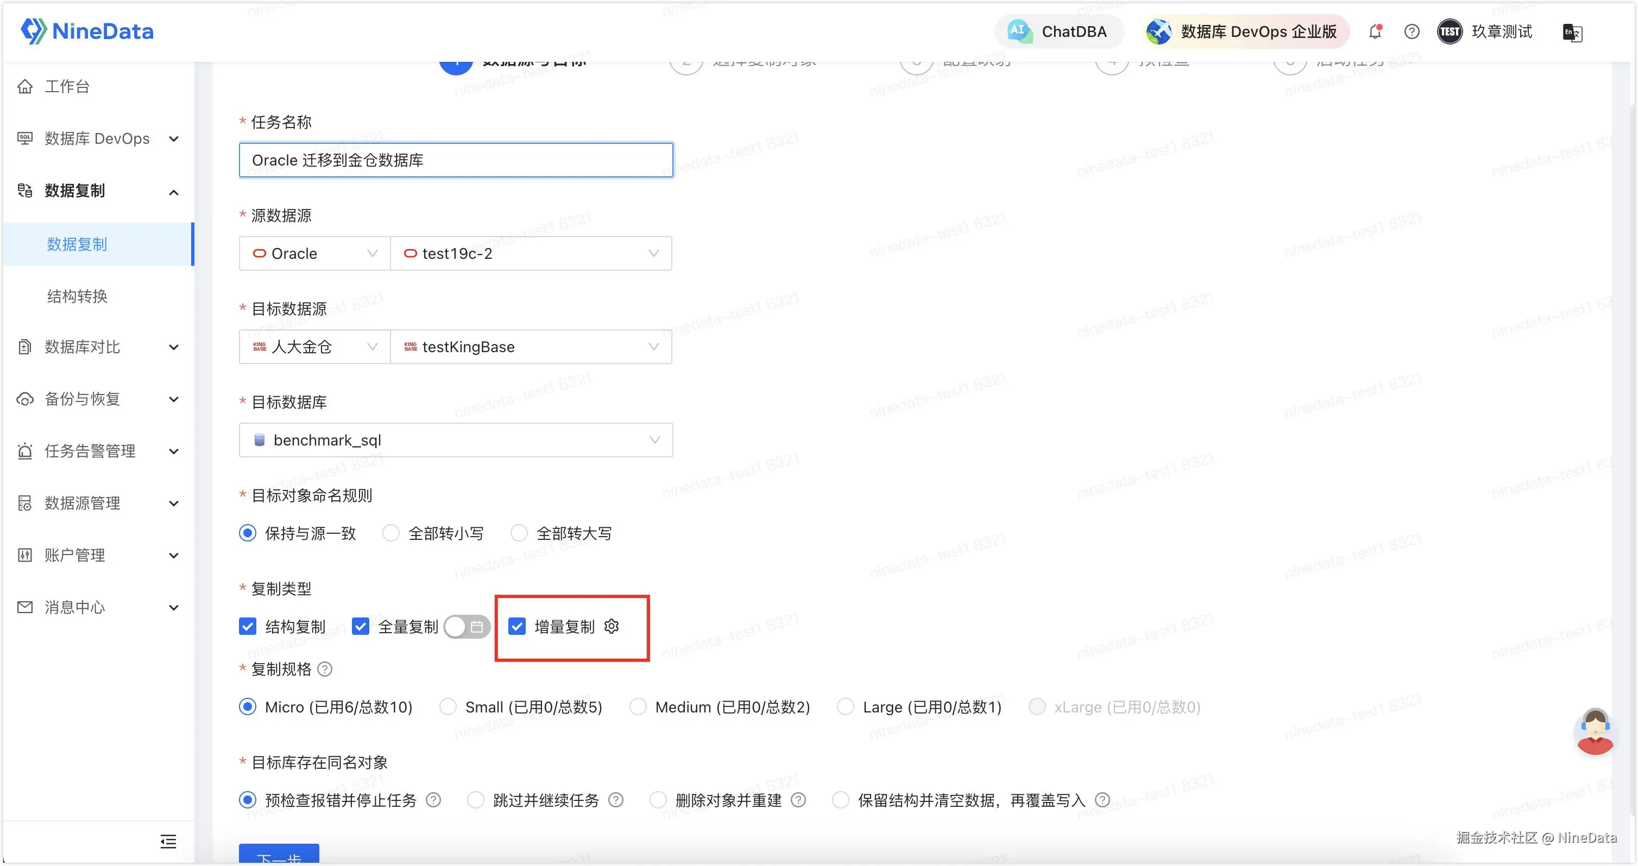Image resolution: width=1638 pixels, height=866 pixels.
Task: Click the 任务名称 input field
Action: click(455, 160)
